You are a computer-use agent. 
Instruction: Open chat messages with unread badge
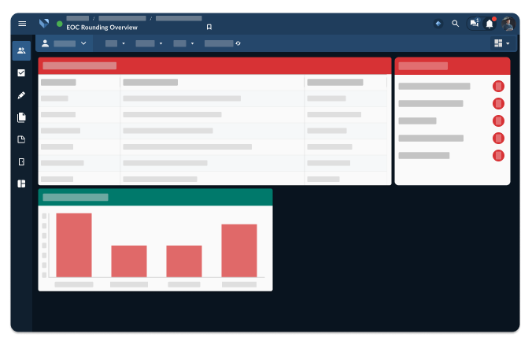(x=475, y=23)
